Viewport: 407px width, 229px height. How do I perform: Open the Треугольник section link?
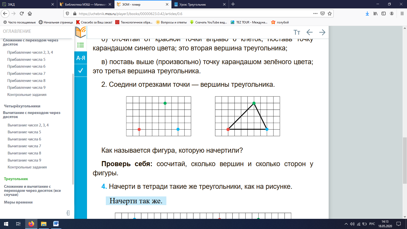(16, 179)
